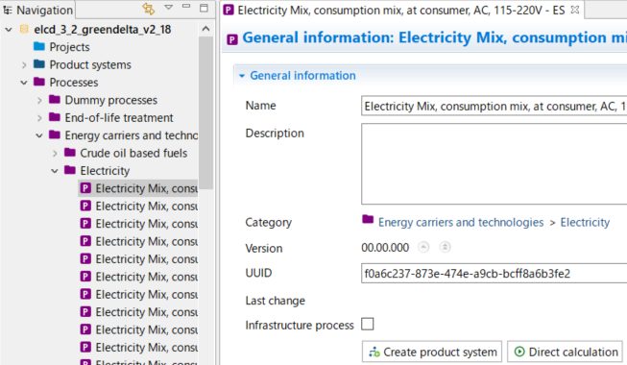Expand the Dummy processes folder
Screen dimensions: 627x365
(39, 100)
